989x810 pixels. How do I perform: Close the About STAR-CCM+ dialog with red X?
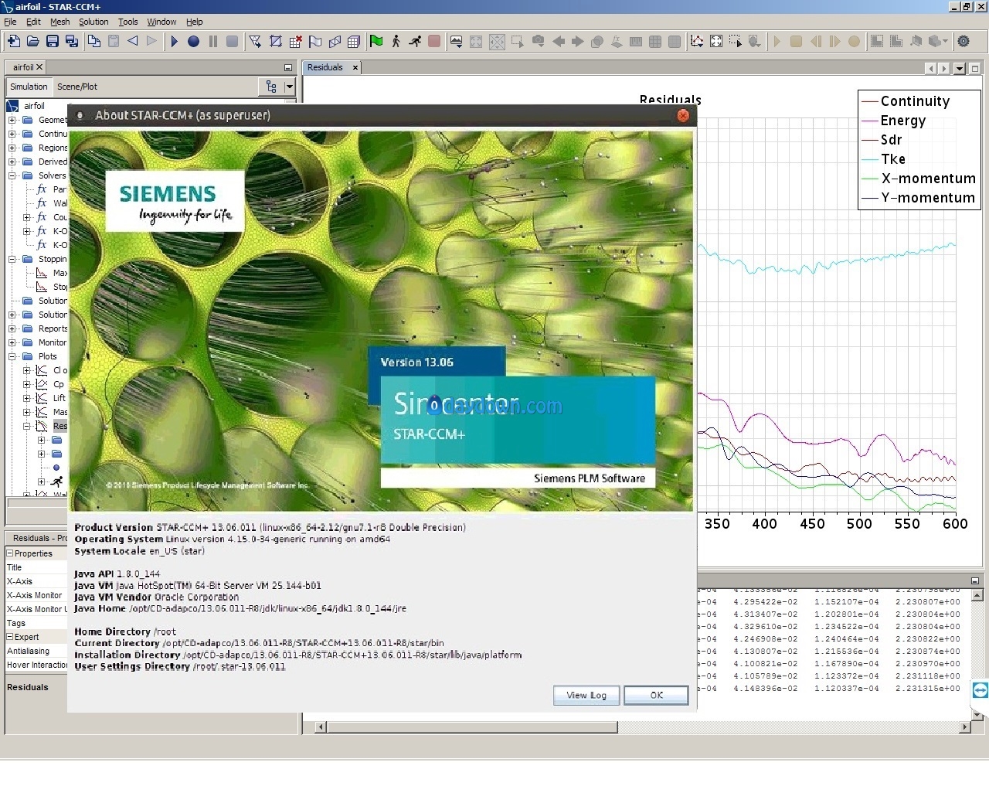[683, 115]
